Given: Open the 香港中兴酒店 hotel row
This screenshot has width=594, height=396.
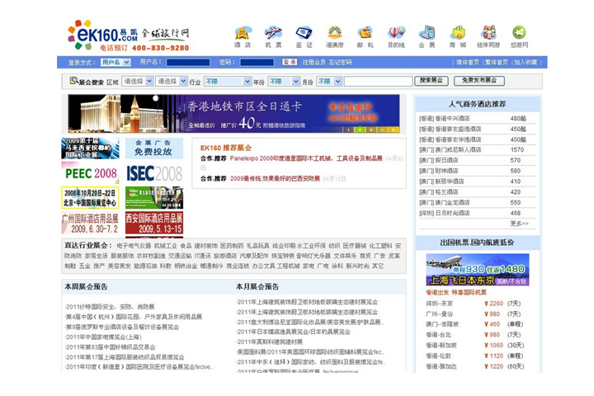Looking at the screenshot, I should (478, 118).
